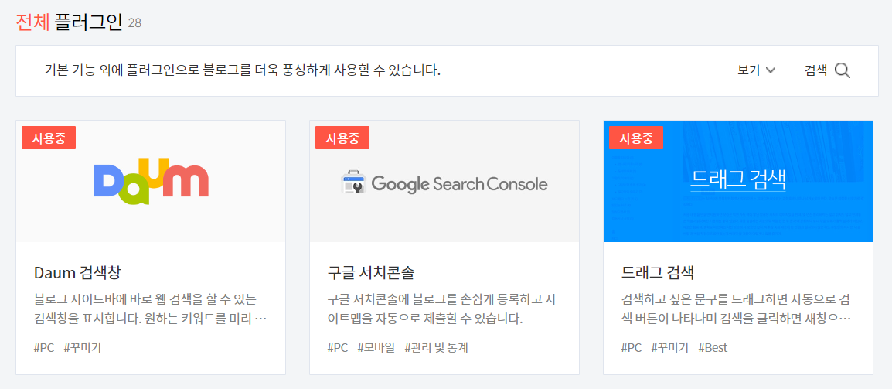
Task: Click the #꾸미기 tag under 드래그 검색
Action: click(670, 347)
